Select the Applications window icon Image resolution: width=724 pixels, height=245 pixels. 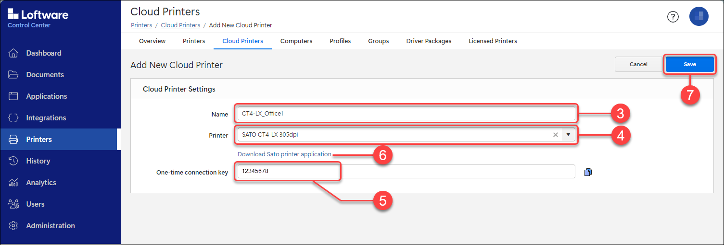click(13, 96)
